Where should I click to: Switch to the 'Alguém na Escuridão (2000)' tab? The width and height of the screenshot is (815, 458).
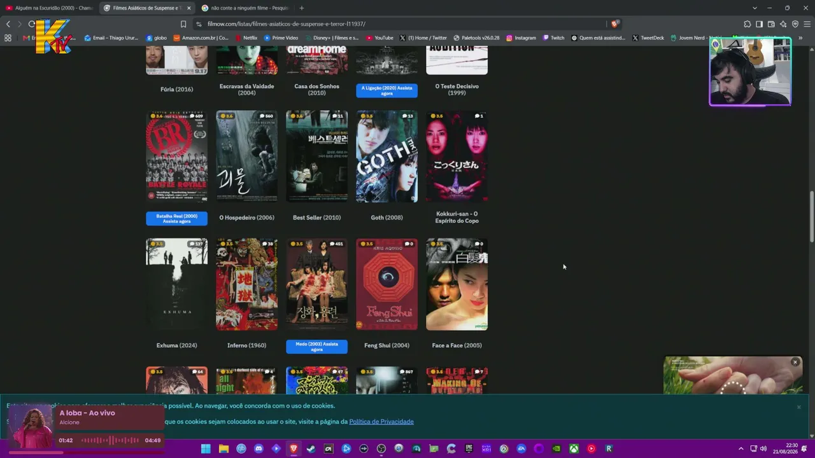tap(48, 8)
